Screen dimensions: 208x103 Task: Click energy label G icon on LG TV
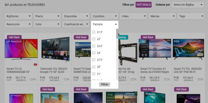click(x=35, y=65)
